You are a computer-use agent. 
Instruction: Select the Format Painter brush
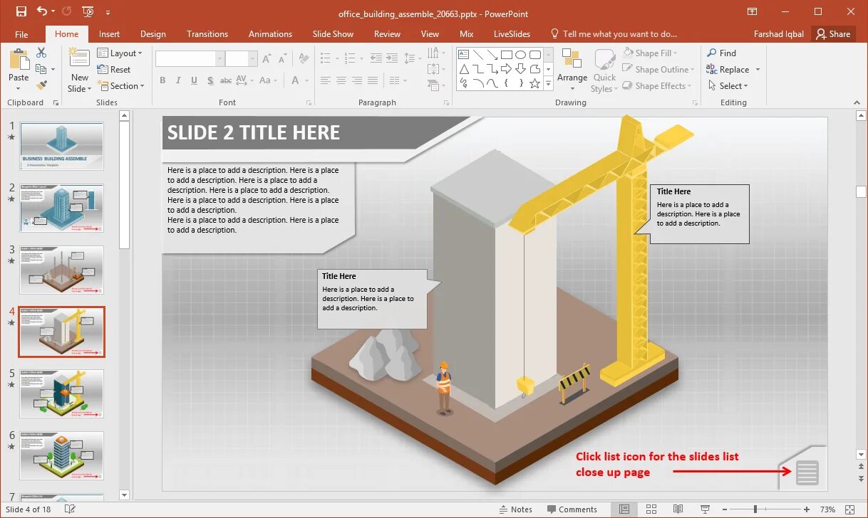coord(41,85)
